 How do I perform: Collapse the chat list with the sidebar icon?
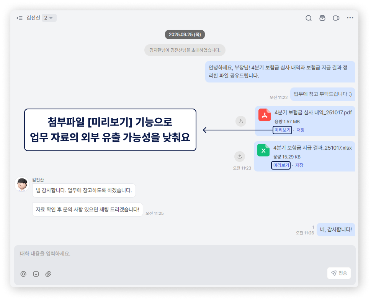[19, 18]
